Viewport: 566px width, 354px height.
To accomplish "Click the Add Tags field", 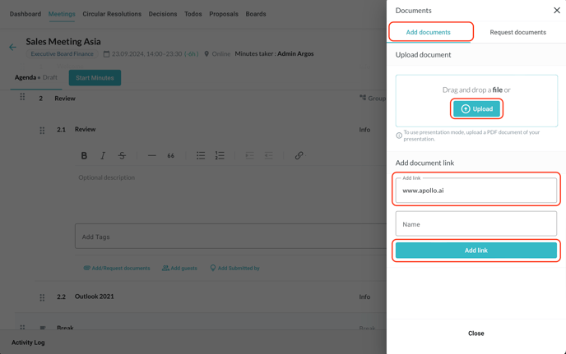I will tap(230, 237).
